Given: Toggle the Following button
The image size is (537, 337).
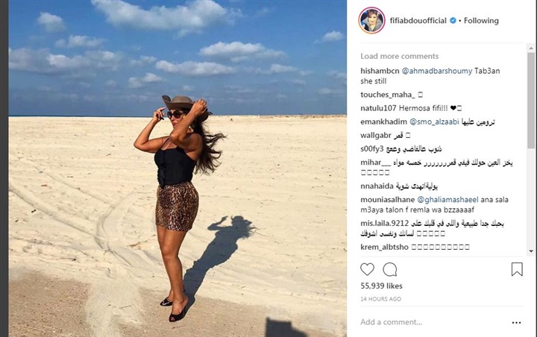Looking at the screenshot, I should (481, 21).
